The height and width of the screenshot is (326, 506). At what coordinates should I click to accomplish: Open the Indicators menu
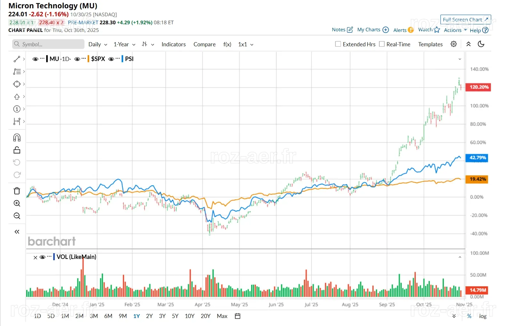pyautogui.click(x=173, y=44)
